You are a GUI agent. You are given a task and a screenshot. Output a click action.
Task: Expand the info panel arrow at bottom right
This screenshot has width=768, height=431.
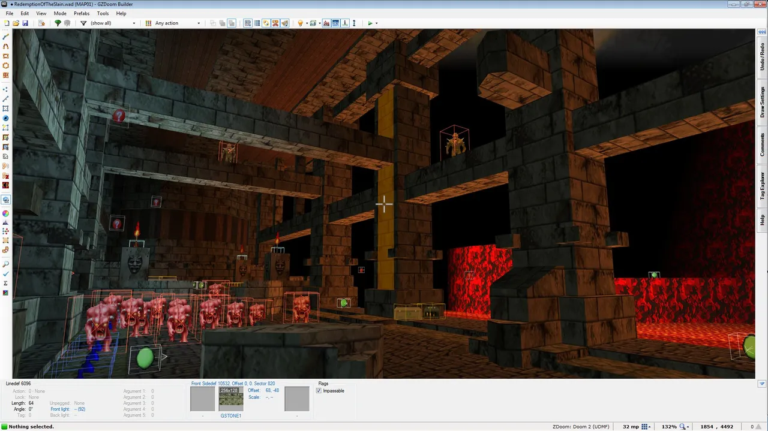(x=762, y=384)
